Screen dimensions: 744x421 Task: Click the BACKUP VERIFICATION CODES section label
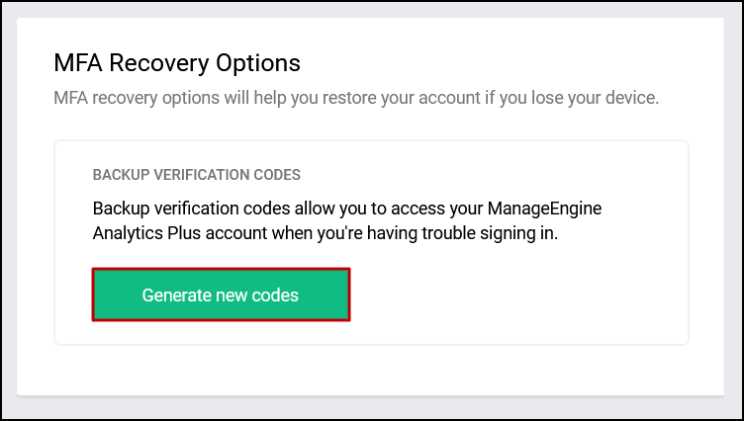[x=196, y=175]
